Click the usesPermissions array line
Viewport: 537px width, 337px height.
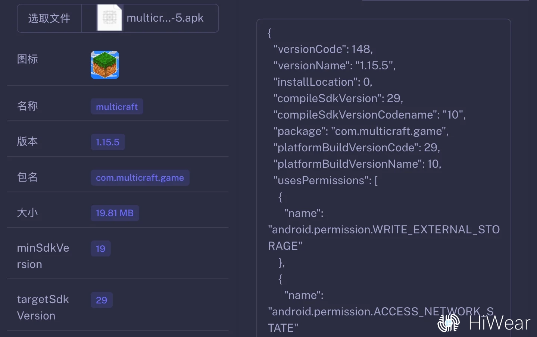[x=325, y=180]
